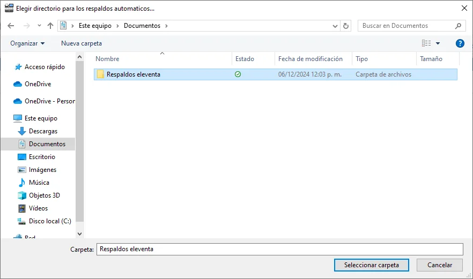Open help with blue question mark
The height and width of the screenshot is (279, 473).
coord(460,43)
